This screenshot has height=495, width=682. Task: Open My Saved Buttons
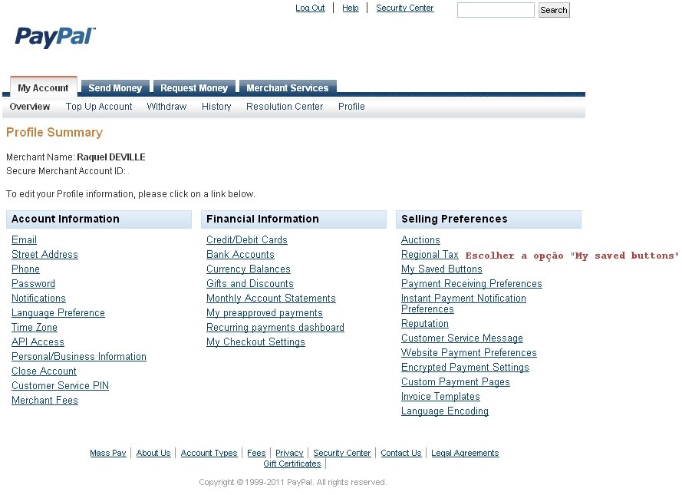441,269
